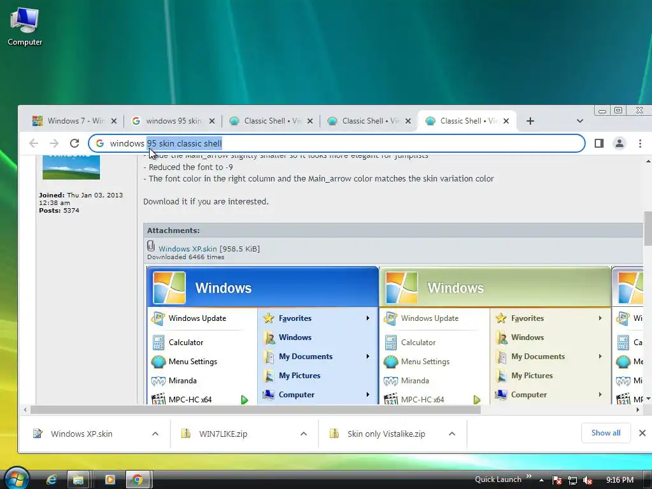Viewport: 652px width, 489px height.
Task: Close the Windows 7 tab
Action: (114, 121)
